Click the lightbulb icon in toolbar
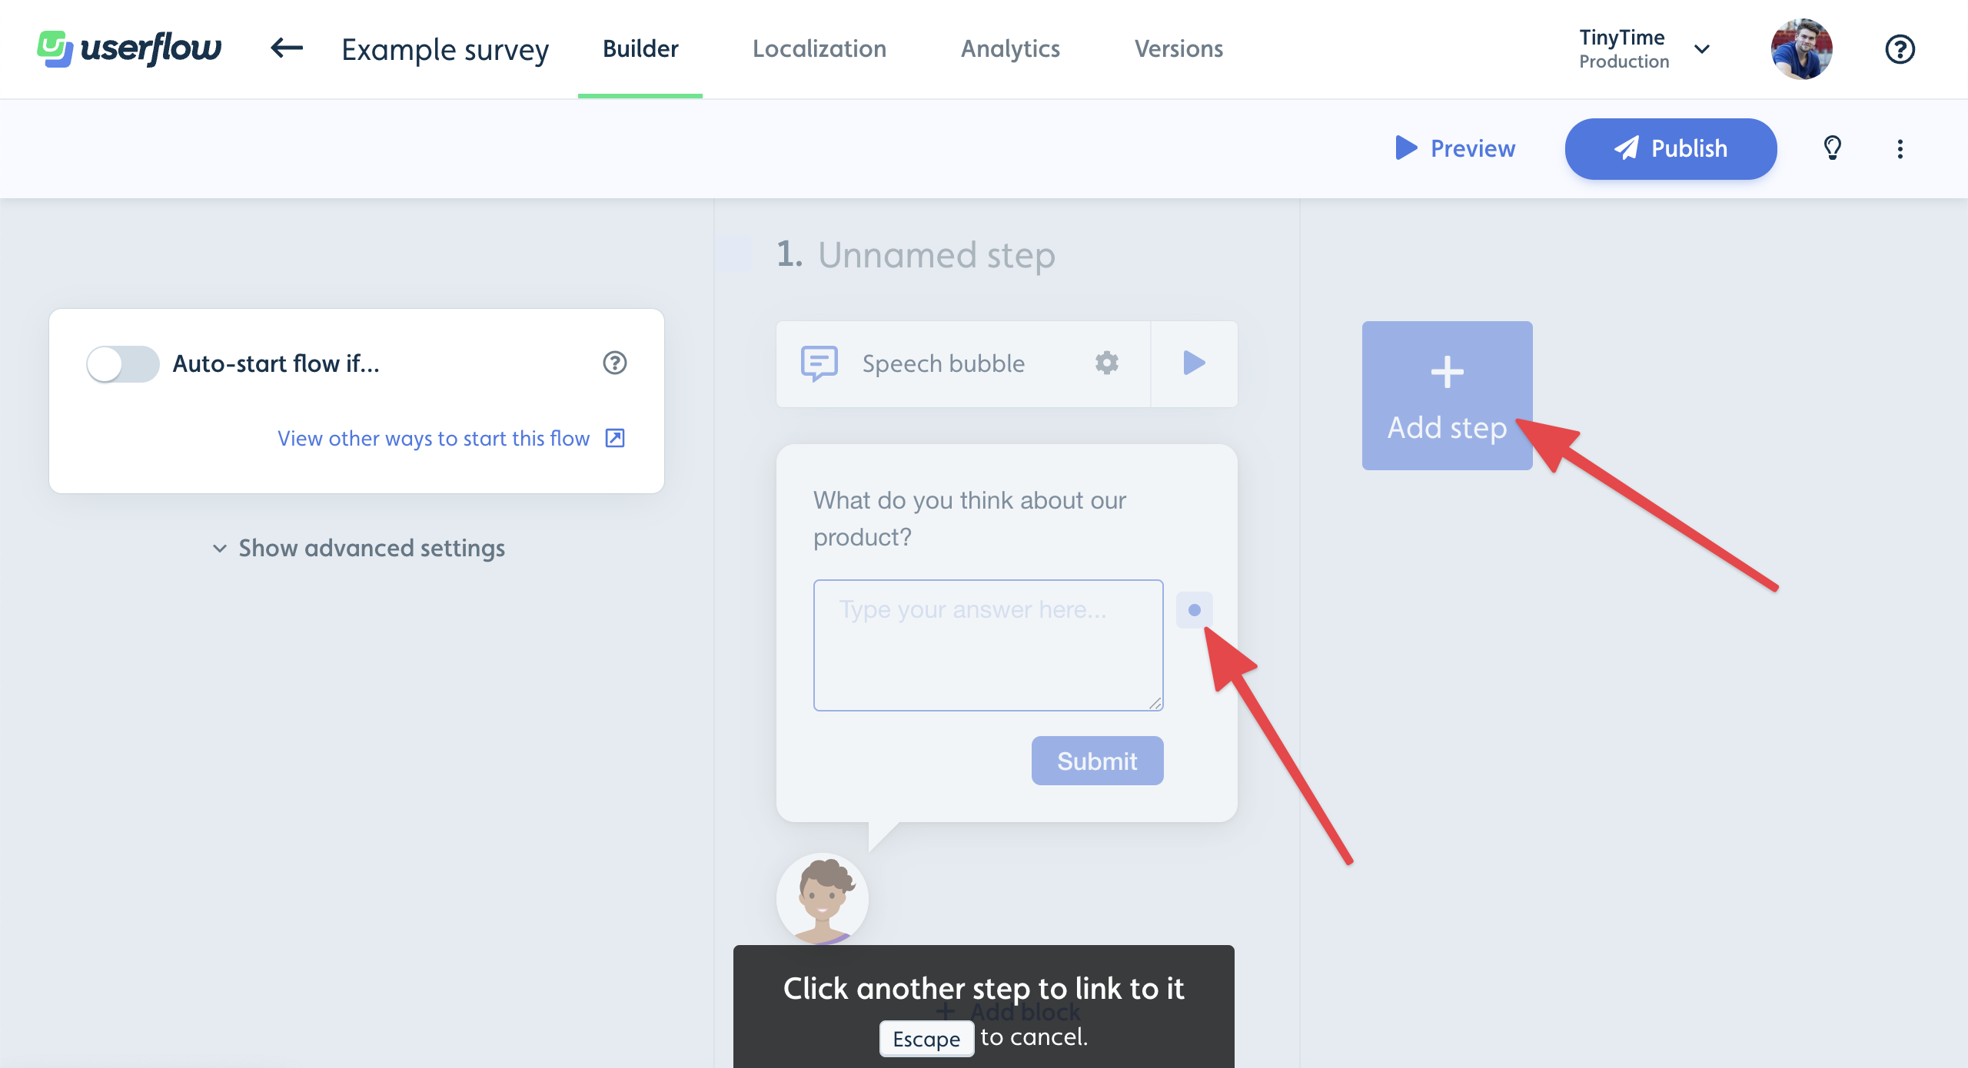The image size is (1968, 1068). coord(1833,148)
